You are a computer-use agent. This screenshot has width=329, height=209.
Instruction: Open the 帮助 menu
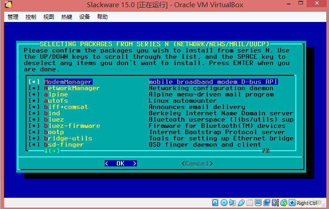tap(103, 17)
